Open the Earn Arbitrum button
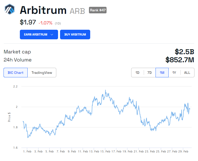 tap(39, 35)
